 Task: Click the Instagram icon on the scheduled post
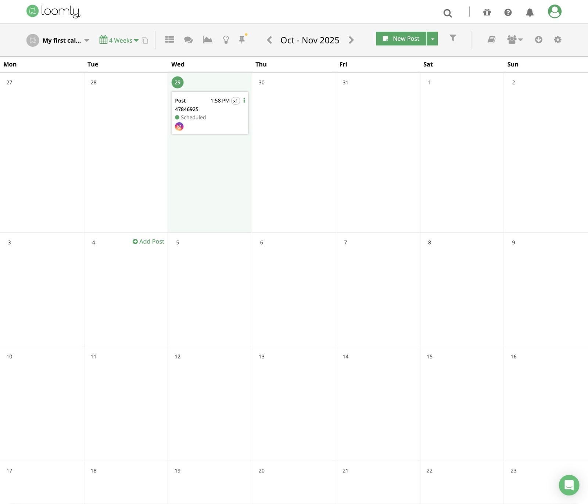click(x=179, y=126)
